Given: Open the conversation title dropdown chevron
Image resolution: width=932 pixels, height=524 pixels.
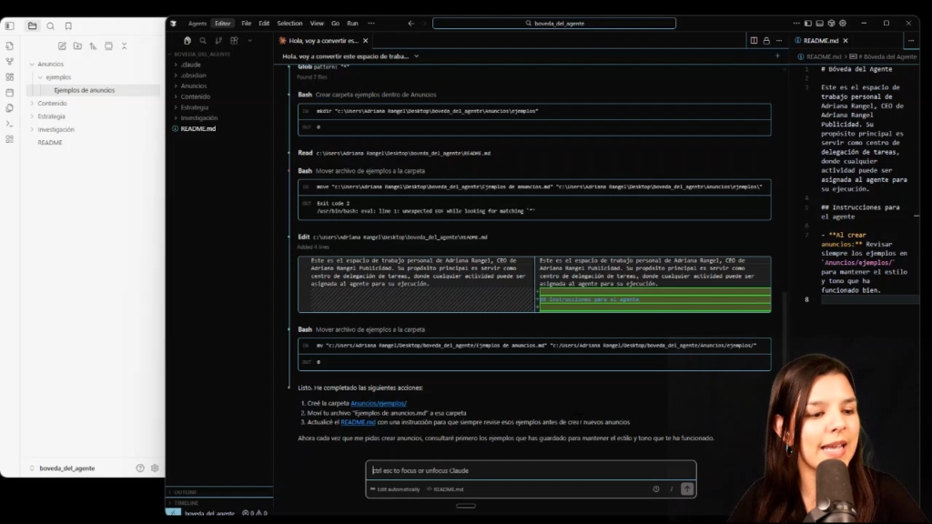Looking at the screenshot, I should (x=417, y=55).
